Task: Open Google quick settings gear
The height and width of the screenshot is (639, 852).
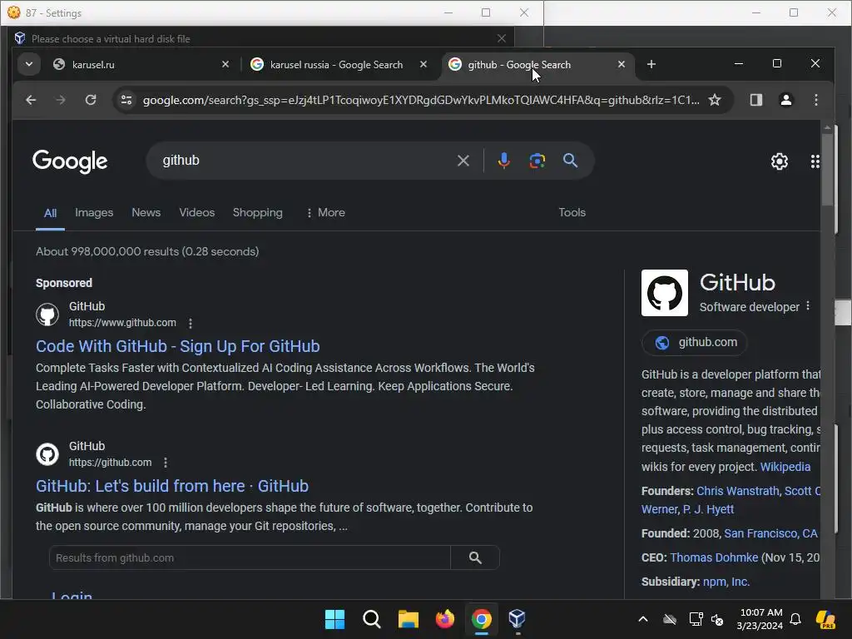Action: point(779,161)
